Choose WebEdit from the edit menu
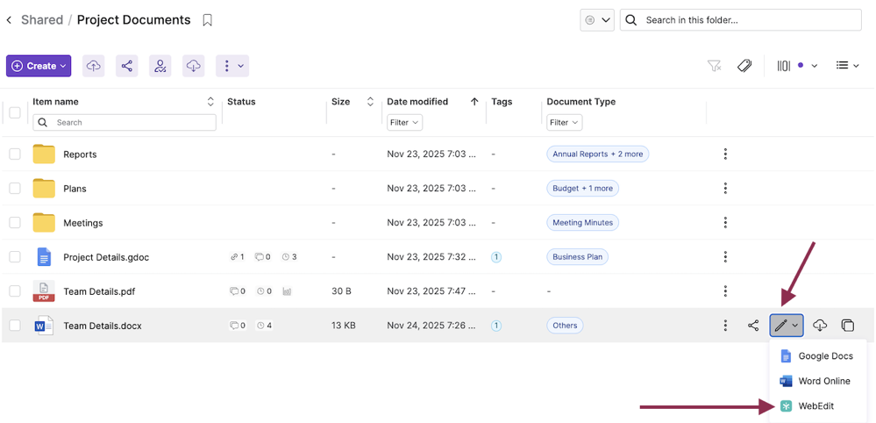This screenshot has width=876, height=423. point(815,406)
